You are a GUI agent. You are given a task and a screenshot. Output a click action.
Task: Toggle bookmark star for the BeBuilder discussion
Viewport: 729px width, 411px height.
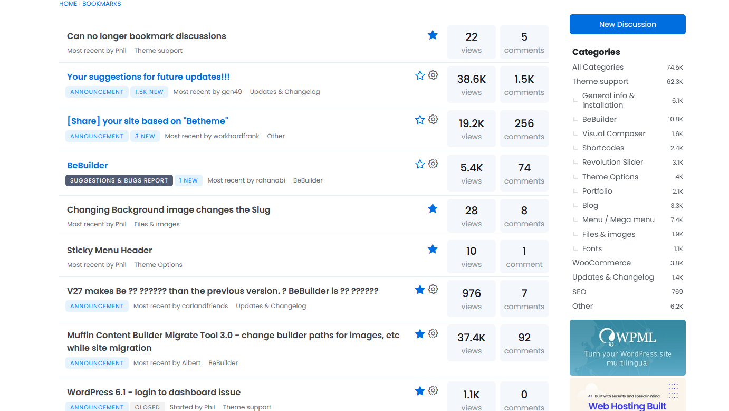pyautogui.click(x=420, y=164)
